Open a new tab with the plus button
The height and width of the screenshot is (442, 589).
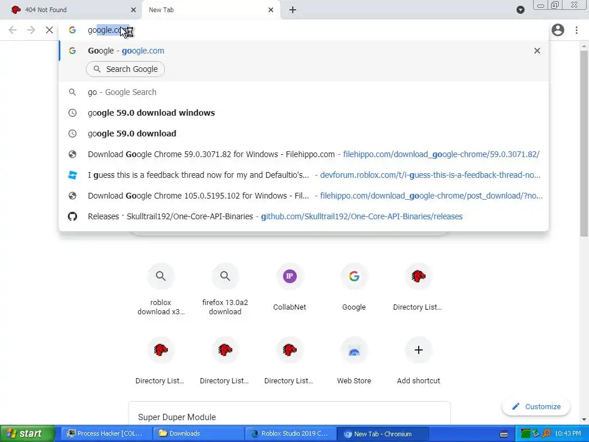pyautogui.click(x=293, y=10)
